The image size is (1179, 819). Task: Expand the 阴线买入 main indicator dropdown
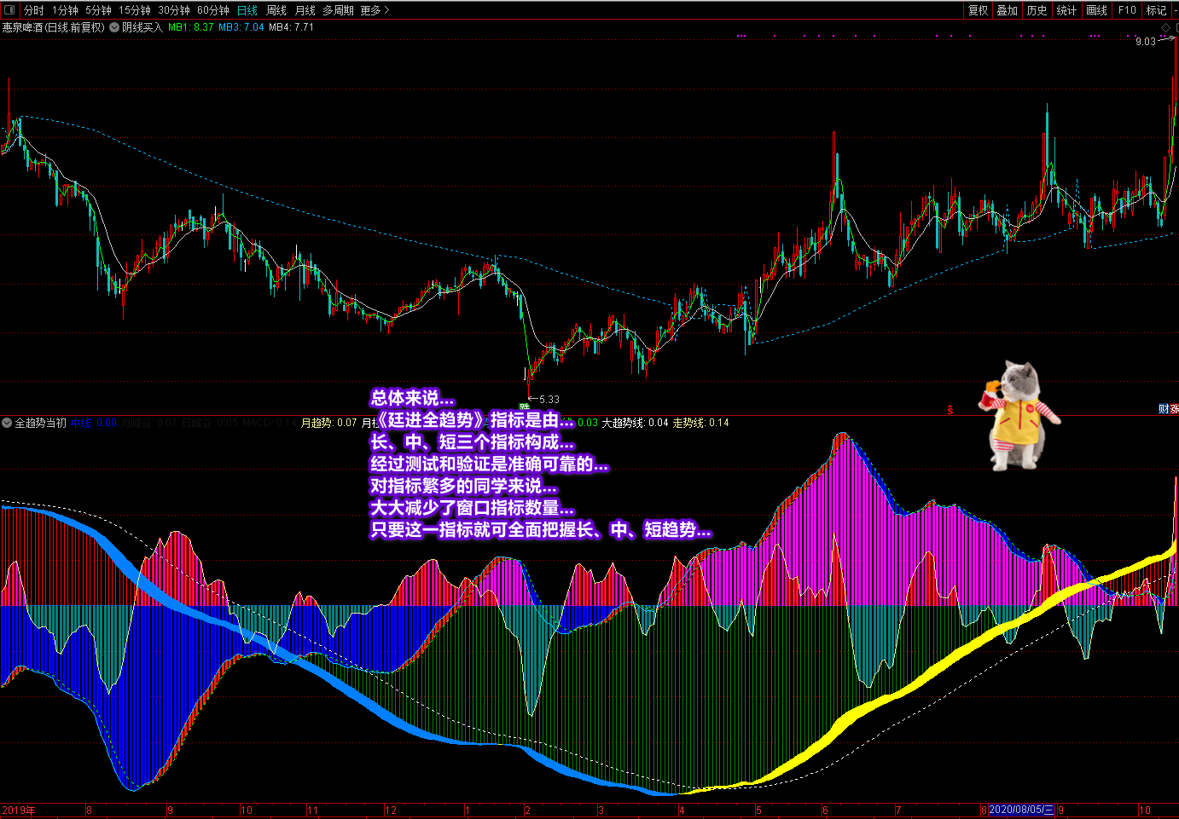click(114, 27)
